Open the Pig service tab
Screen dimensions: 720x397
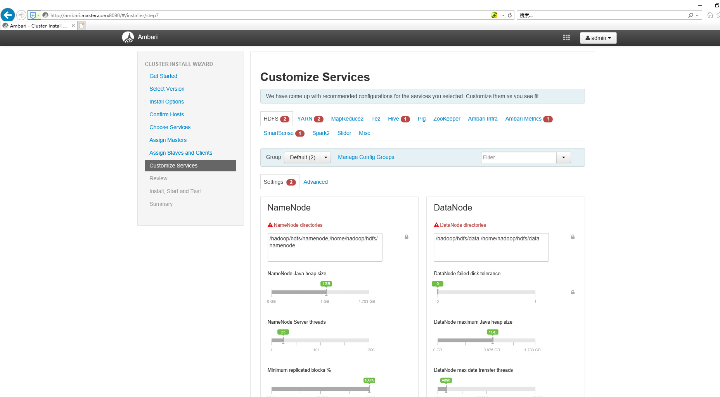(x=422, y=119)
